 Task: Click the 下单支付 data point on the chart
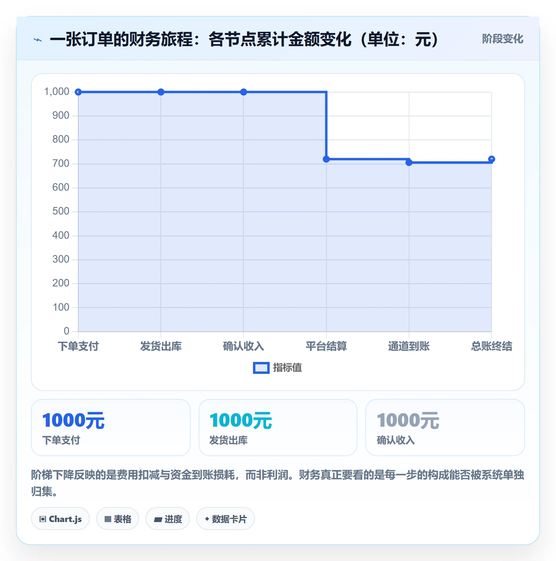click(x=78, y=92)
